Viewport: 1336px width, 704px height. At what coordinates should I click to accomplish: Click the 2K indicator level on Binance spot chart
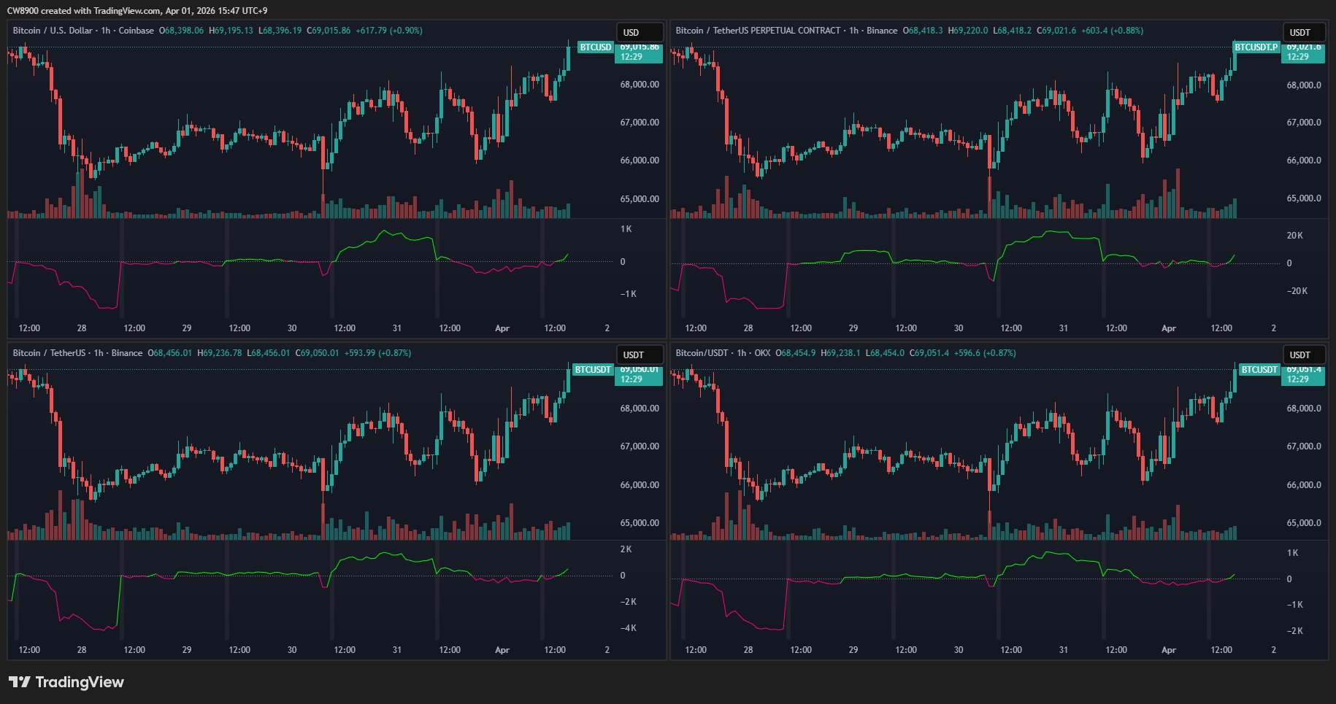tap(626, 549)
